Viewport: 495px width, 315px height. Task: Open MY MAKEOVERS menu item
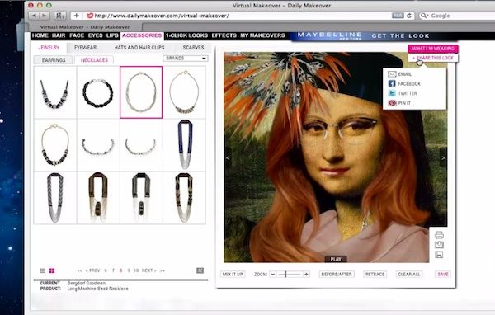(x=262, y=35)
